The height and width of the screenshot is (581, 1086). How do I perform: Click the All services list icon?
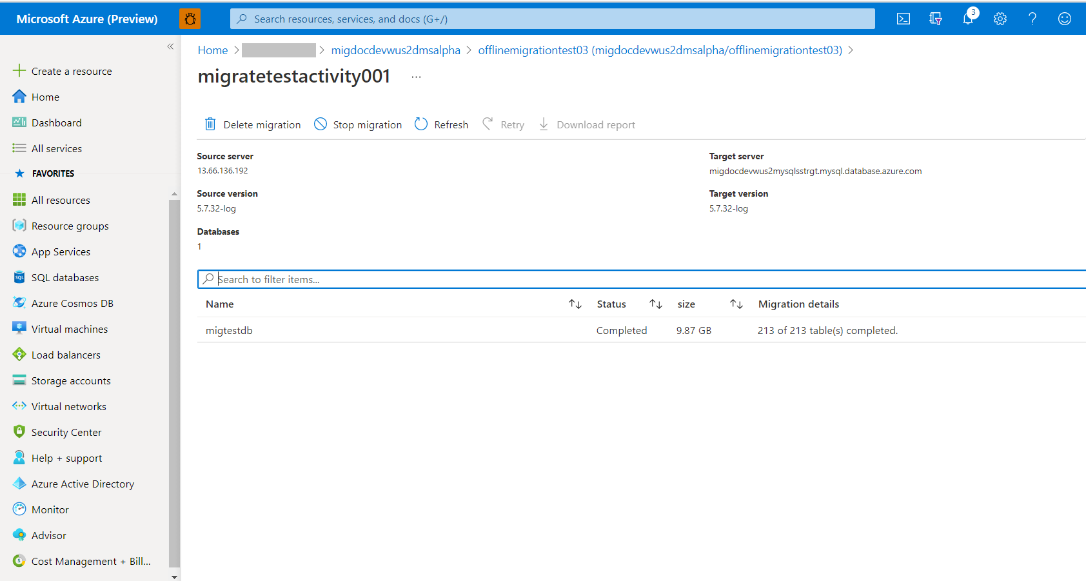tap(19, 148)
